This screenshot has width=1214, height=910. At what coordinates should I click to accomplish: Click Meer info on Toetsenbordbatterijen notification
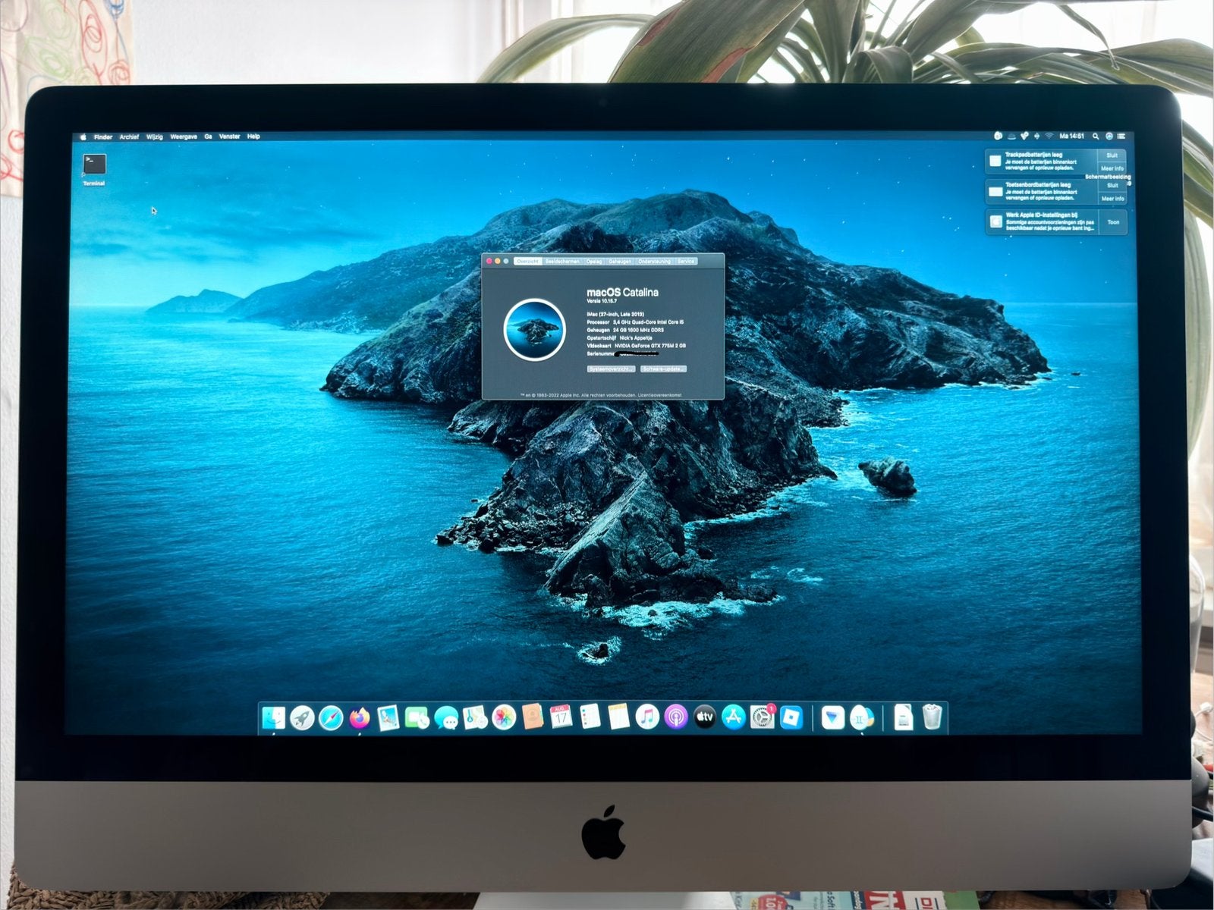click(1112, 199)
